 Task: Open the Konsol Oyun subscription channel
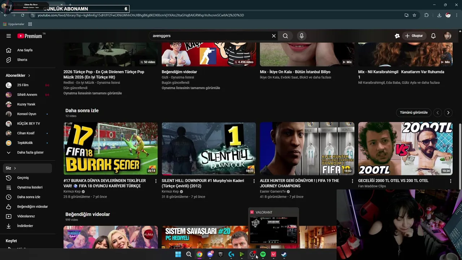28,114
